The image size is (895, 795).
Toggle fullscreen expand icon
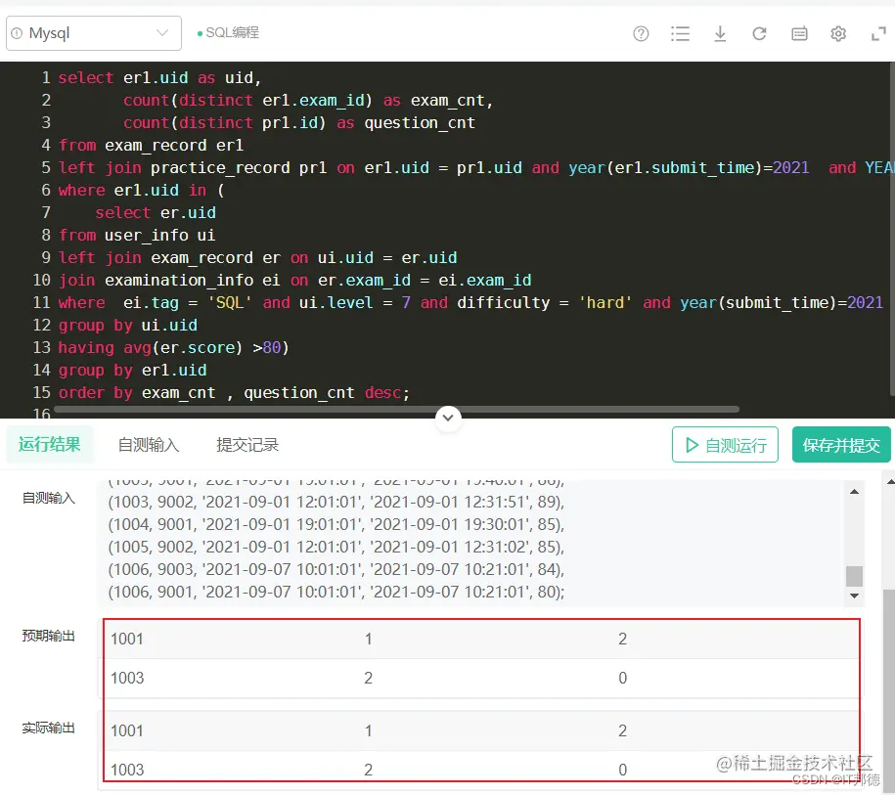click(878, 33)
